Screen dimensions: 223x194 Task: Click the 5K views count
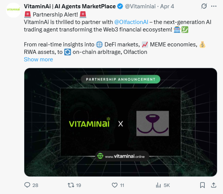point(167,185)
